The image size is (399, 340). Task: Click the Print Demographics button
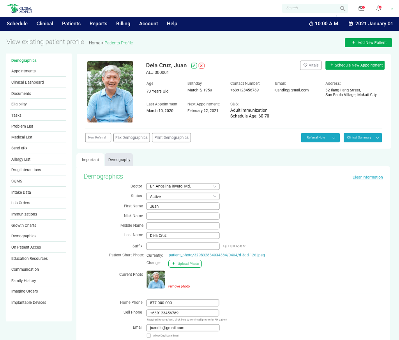point(171,137)
